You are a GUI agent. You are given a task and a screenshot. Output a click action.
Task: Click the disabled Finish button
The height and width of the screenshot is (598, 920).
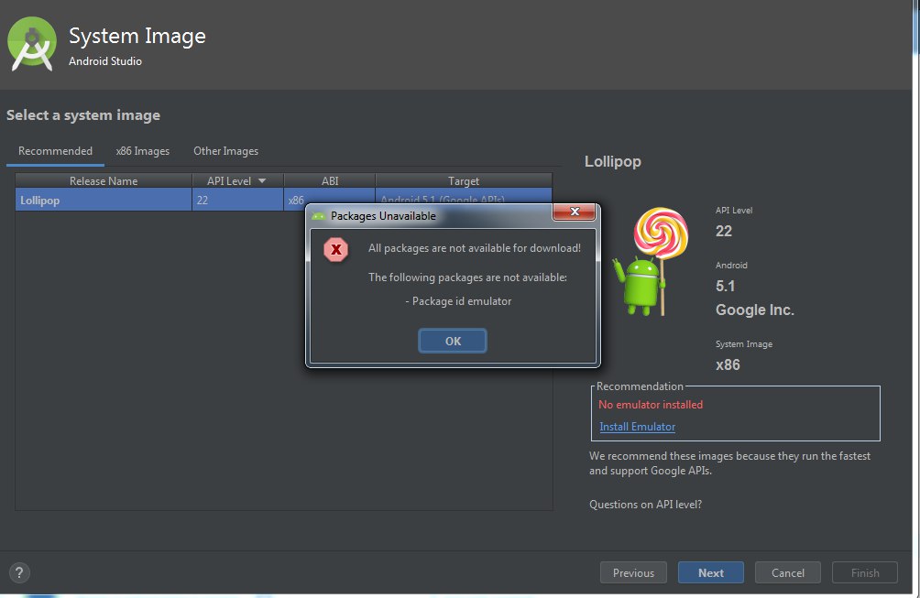click(x=865, y=572)
